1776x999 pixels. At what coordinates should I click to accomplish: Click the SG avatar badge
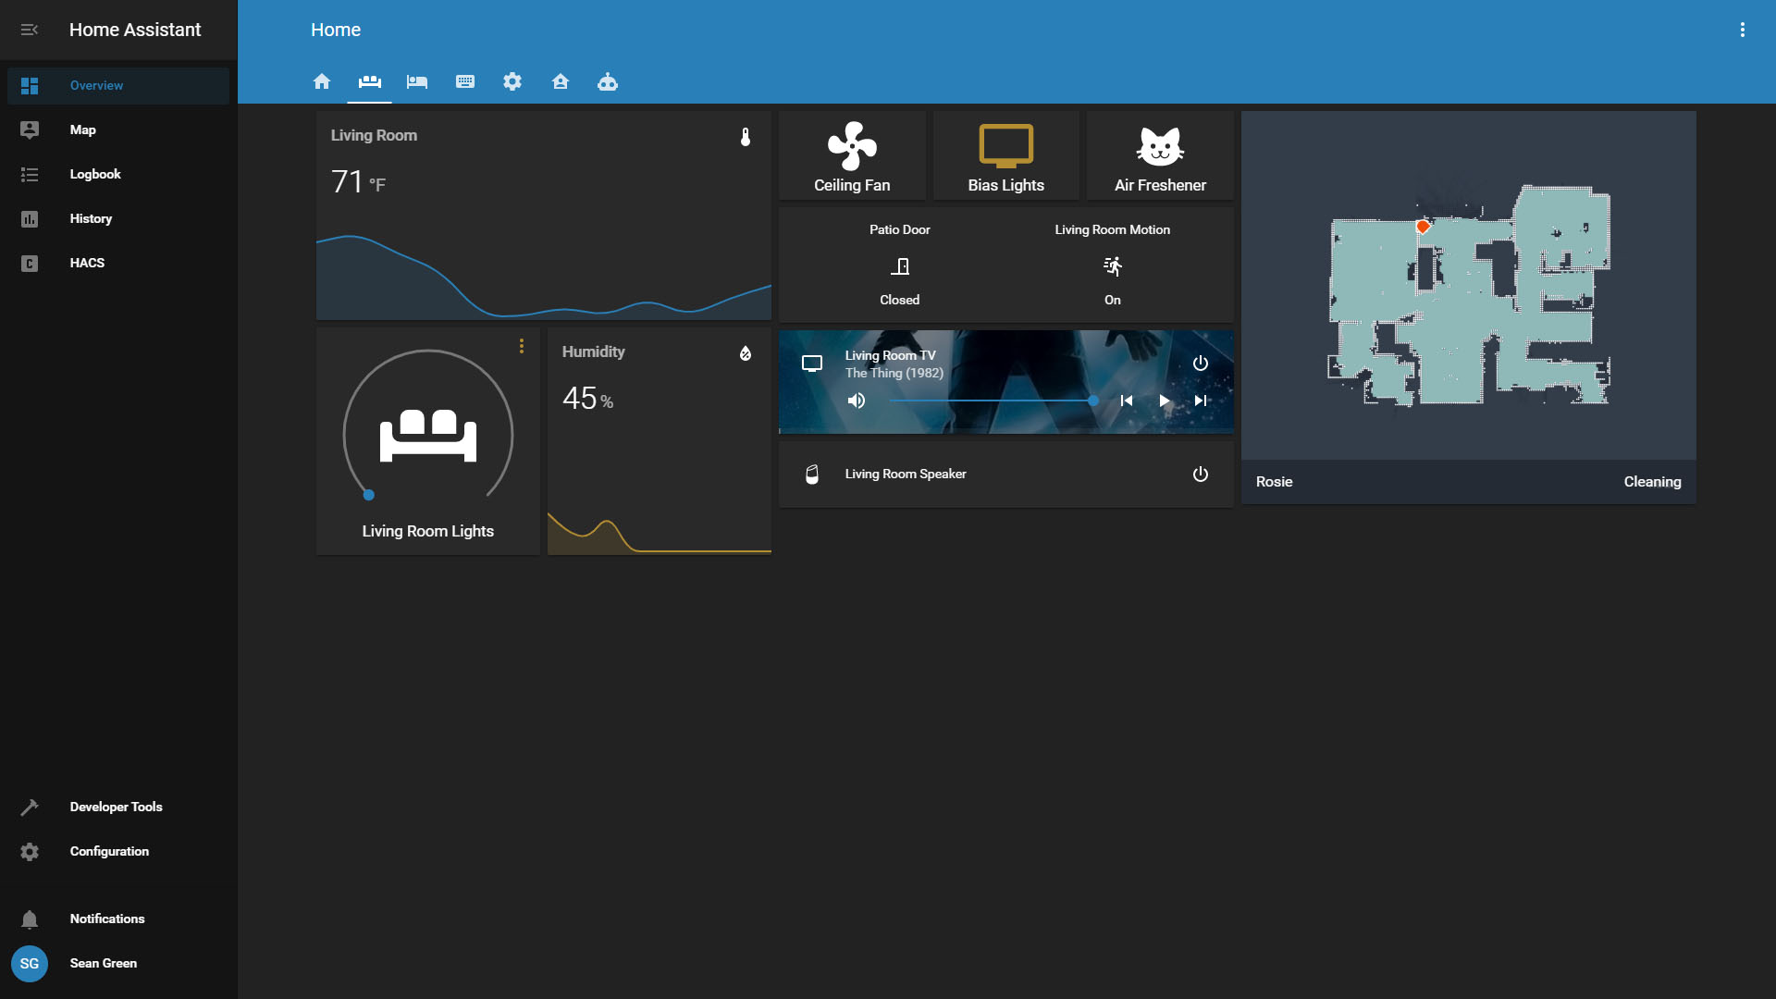(30, 963)
